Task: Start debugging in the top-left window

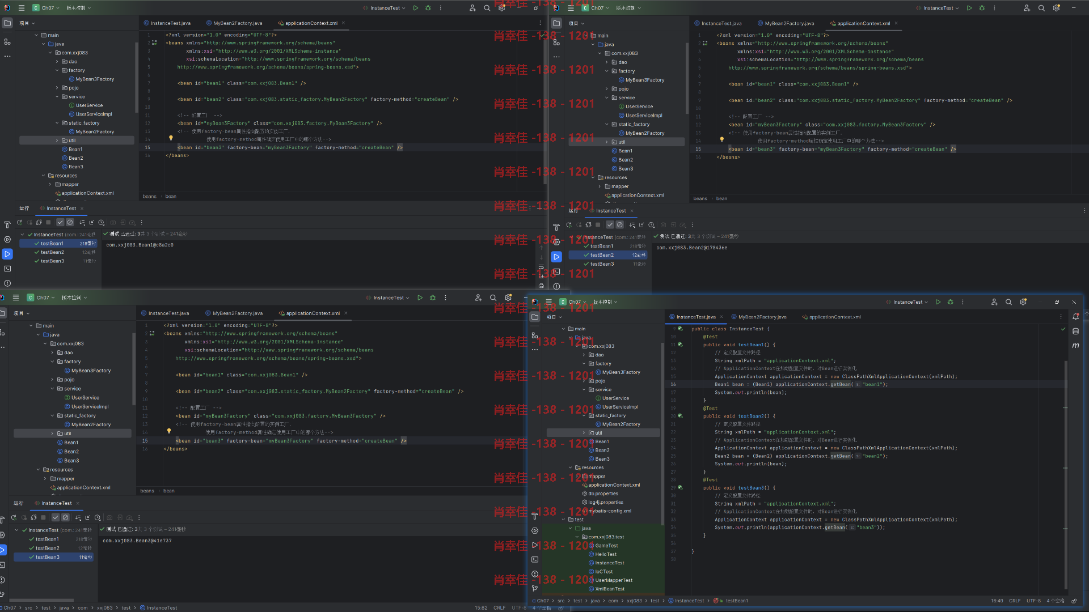Action: (x=428, y=8)
